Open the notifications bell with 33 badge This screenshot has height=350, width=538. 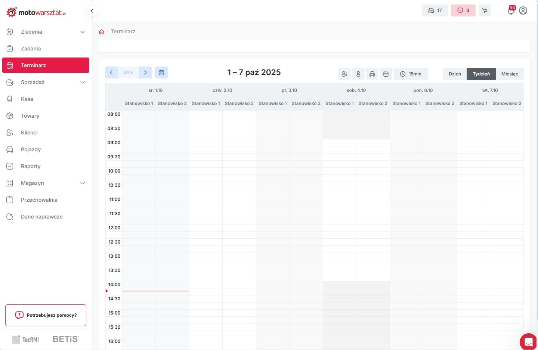(x=511, y=10)
